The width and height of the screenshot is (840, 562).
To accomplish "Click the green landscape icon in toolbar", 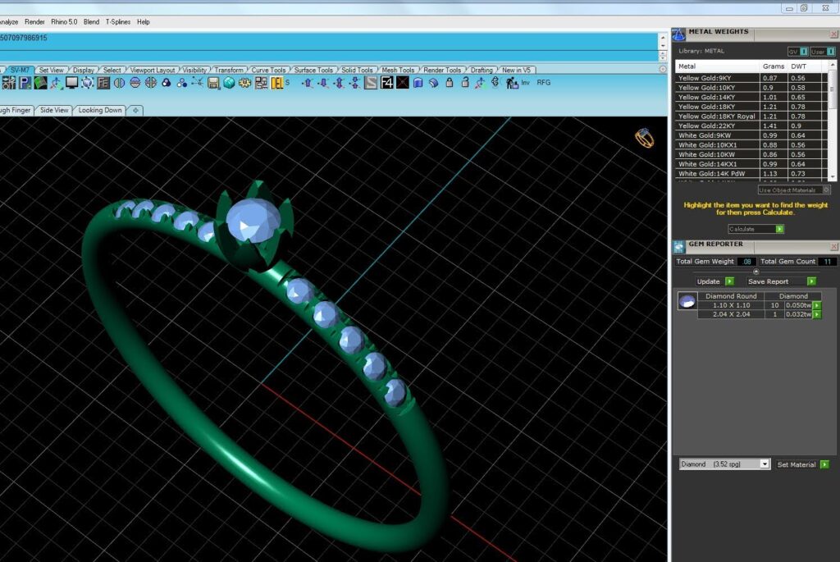I will [x=40, y=83].
